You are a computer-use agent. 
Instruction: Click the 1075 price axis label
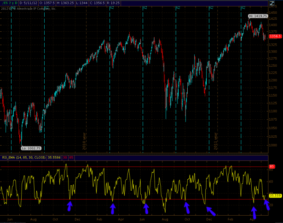(x=273, y=119)
